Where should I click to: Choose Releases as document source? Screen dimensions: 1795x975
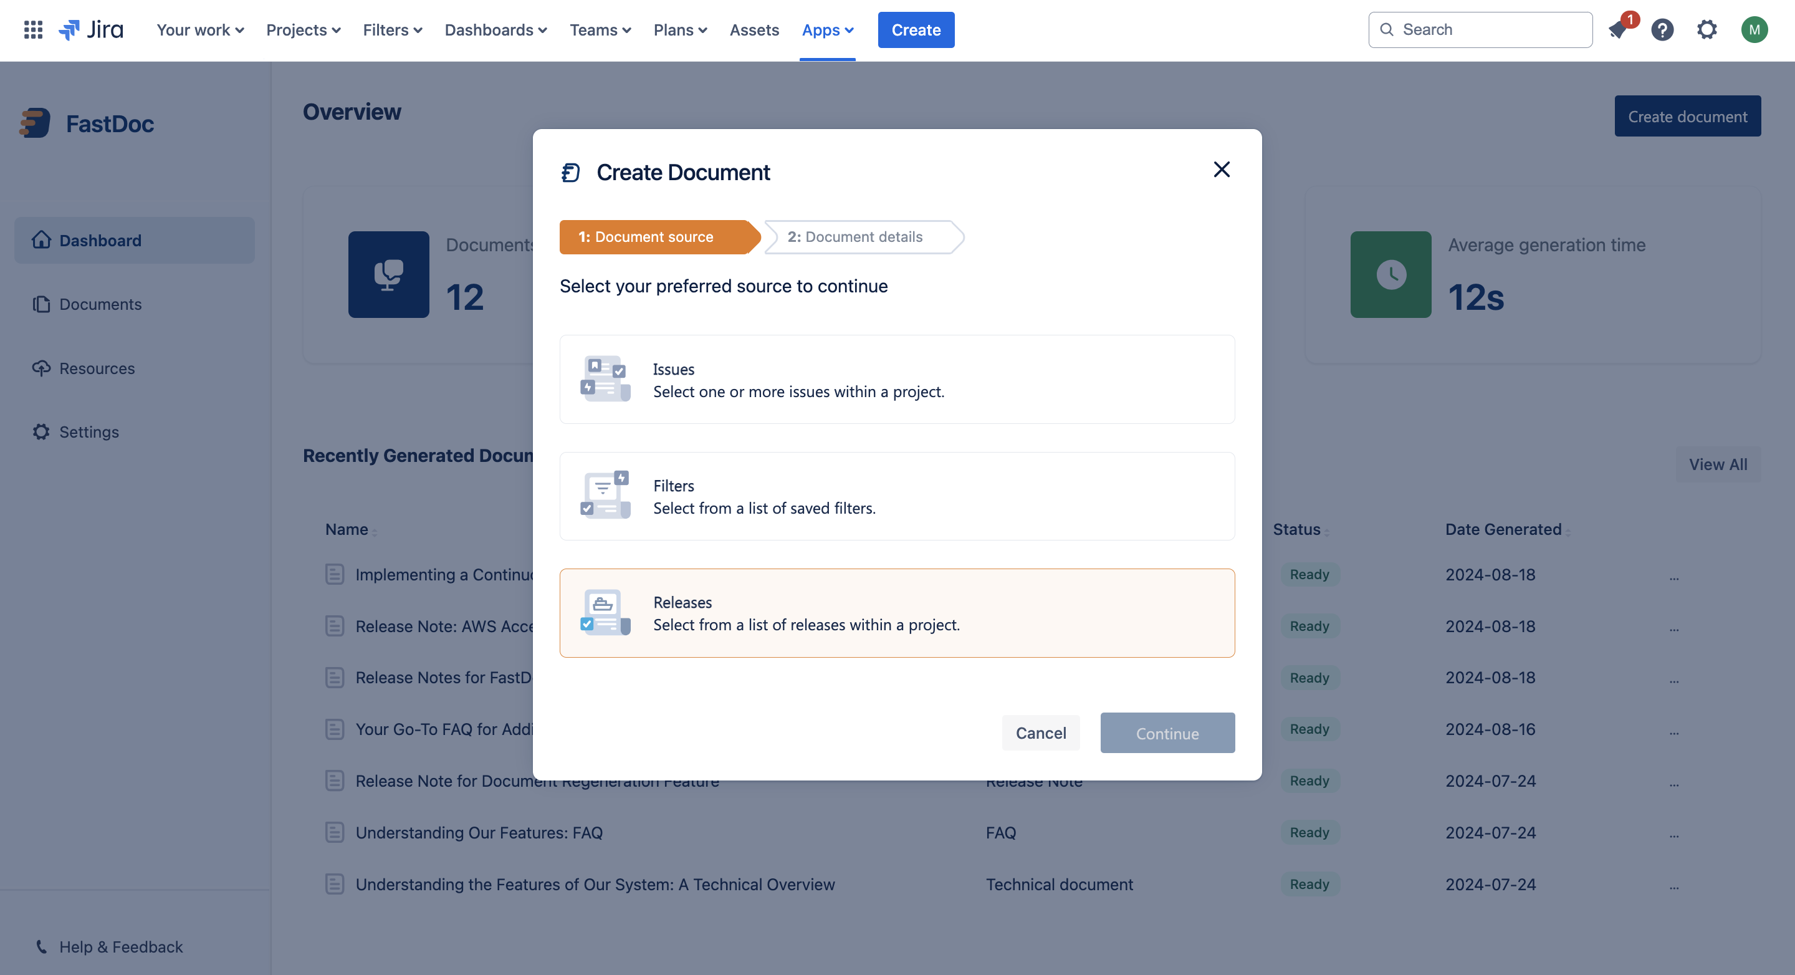pos(897,613)
